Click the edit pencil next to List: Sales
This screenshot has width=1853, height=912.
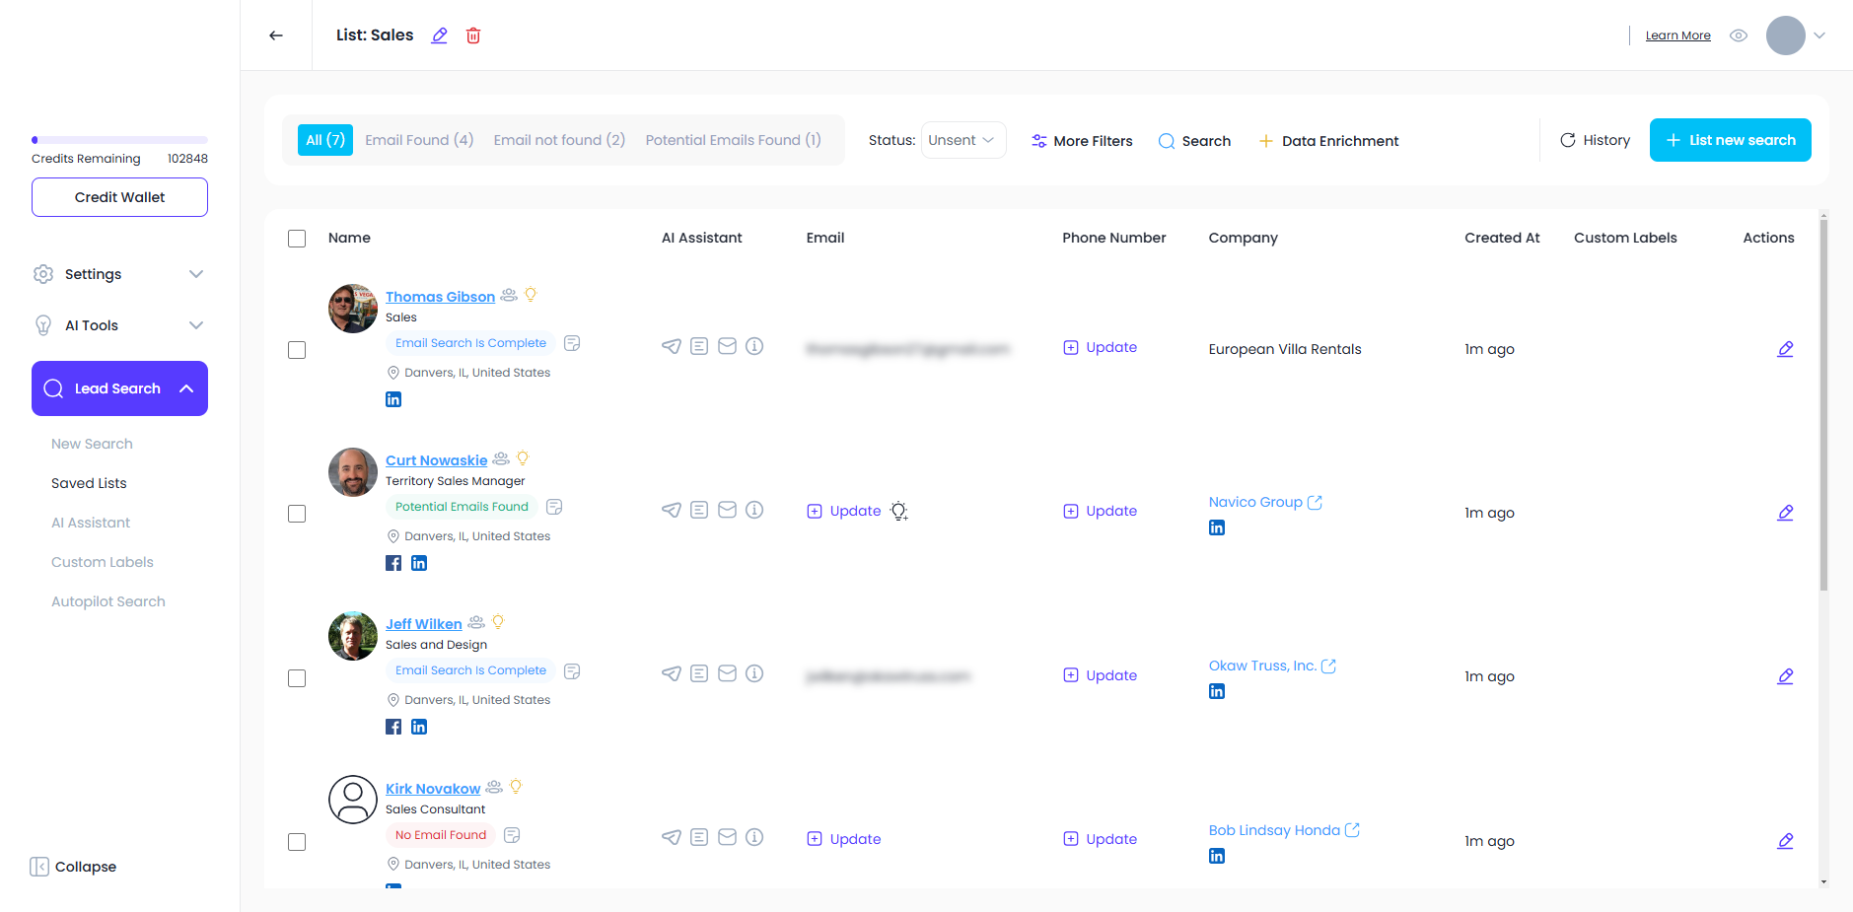pos(440,35)
